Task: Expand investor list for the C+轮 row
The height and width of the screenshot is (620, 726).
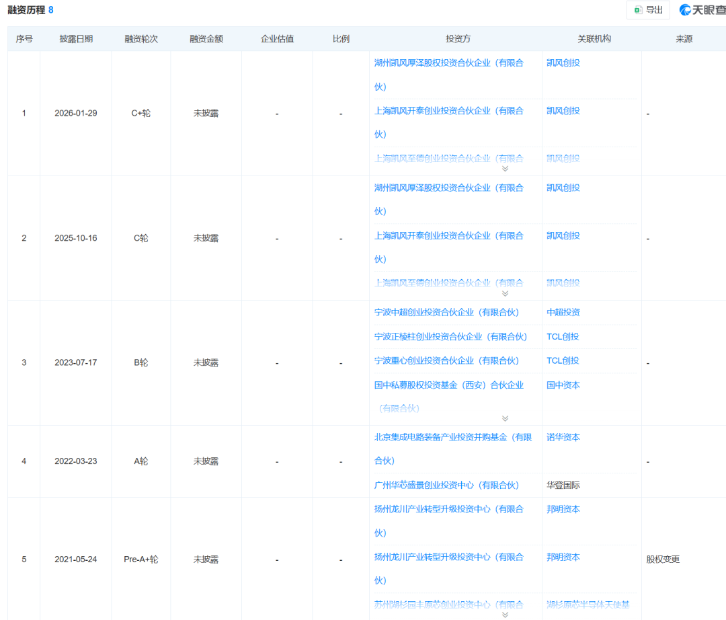Action: 505,169
